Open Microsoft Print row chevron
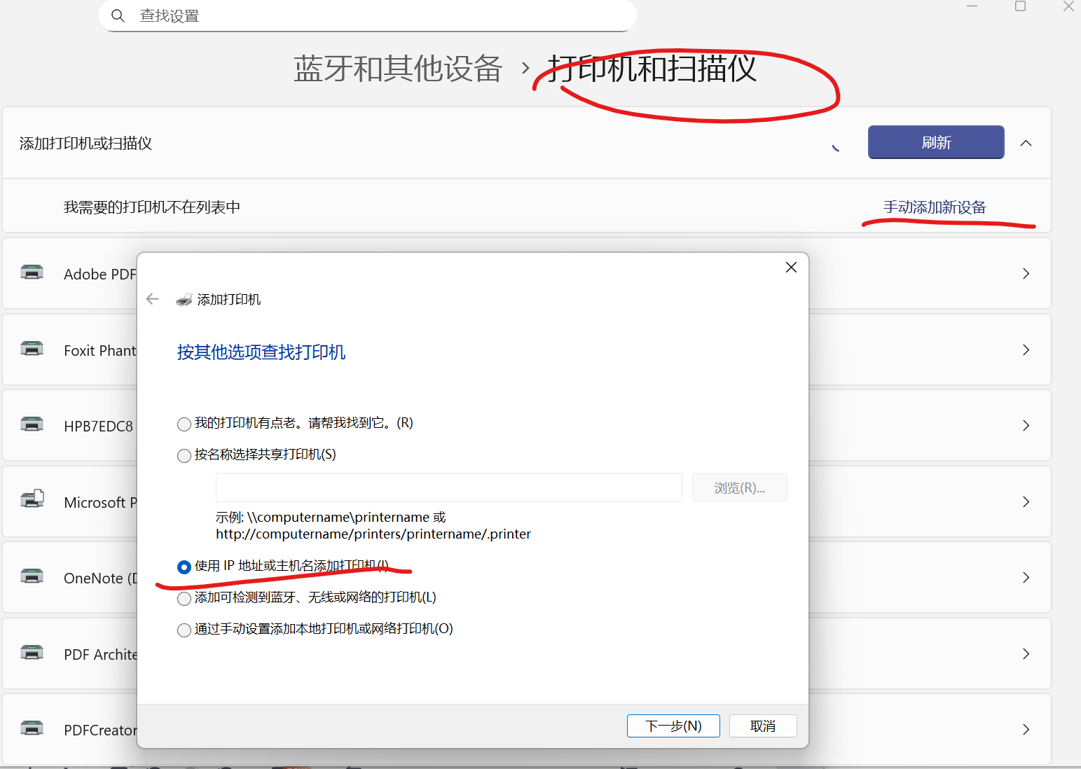This screenshot has width=1081, height=769. [1026, 501]
